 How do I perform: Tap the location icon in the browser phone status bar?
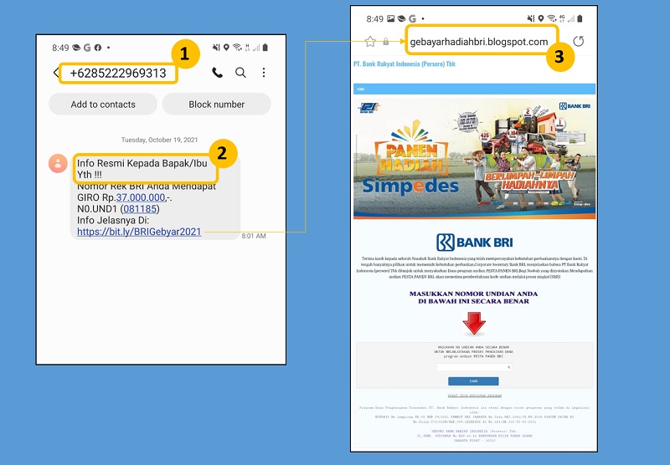point(541,18)
